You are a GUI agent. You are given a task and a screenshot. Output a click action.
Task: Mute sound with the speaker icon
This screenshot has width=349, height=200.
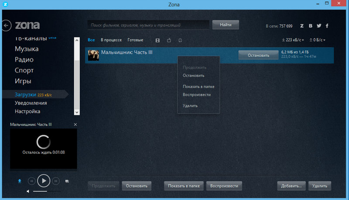(28, 191)
